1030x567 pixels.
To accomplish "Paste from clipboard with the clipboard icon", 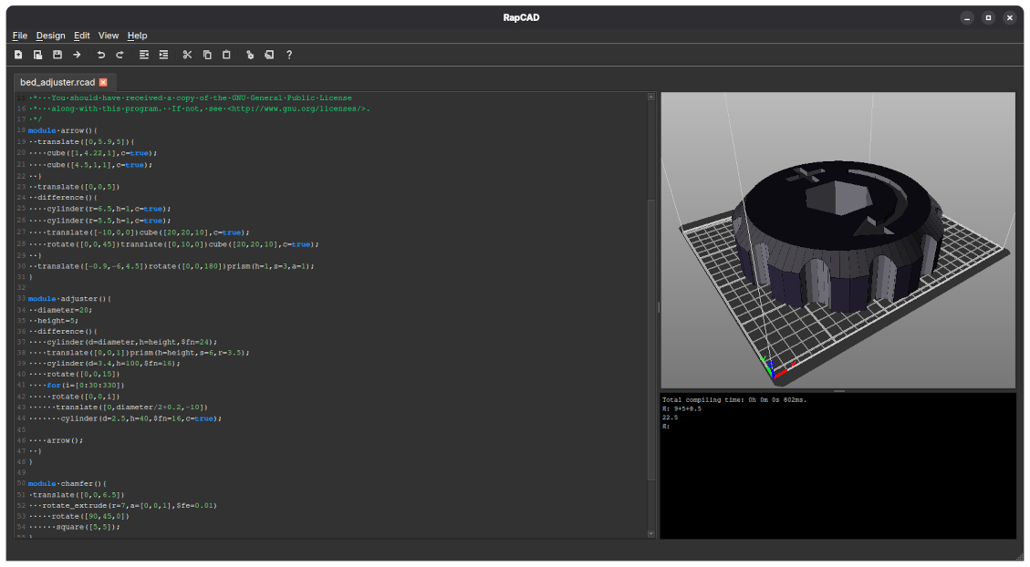I will tap(226, 55).
